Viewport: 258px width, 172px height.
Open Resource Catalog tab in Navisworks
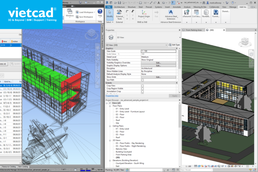9,167
